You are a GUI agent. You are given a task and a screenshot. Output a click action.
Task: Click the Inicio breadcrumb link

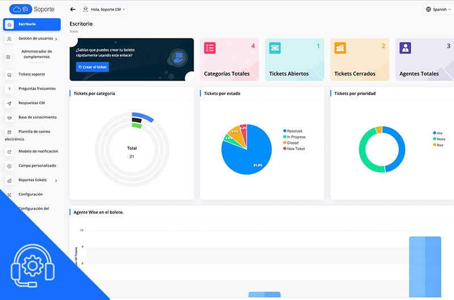coord(73,32)
